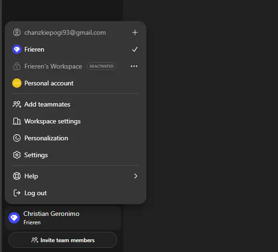
Task: Click the Personalization circle icon
Action: [17, 138]
